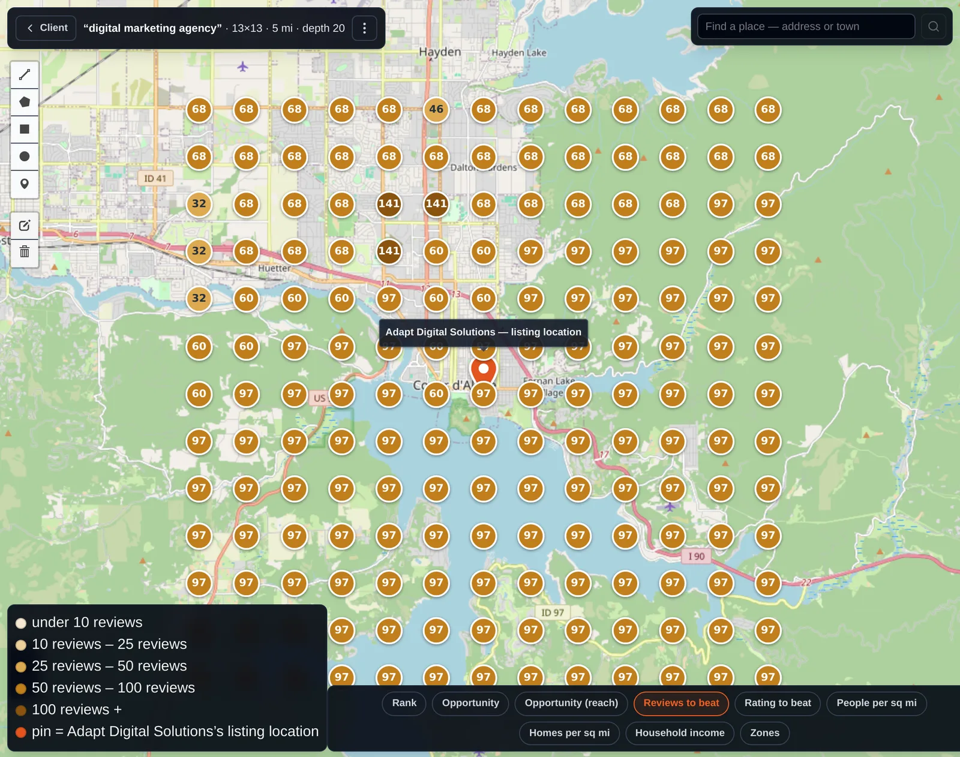Screen dimensions: 960x757
Task: Select the circle drawing tool
Action: [25, 157]
